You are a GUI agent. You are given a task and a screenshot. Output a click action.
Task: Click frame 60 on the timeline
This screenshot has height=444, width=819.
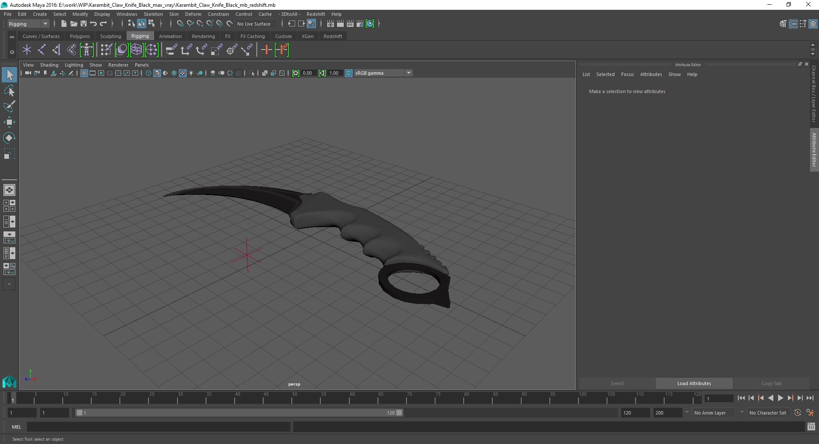349,398
